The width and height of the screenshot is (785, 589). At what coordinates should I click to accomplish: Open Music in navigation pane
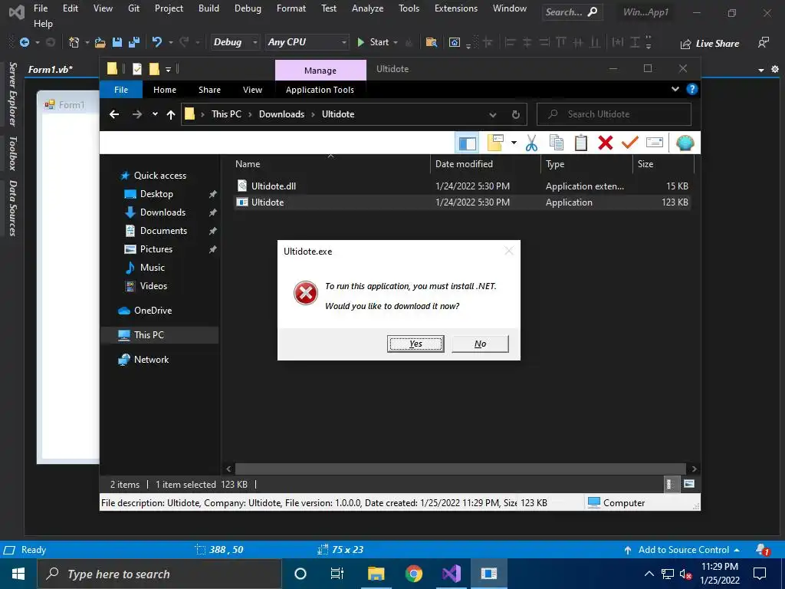(153, 268)
